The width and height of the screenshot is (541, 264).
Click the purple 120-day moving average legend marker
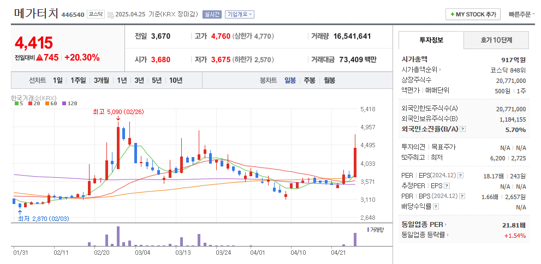click(64, 104)
